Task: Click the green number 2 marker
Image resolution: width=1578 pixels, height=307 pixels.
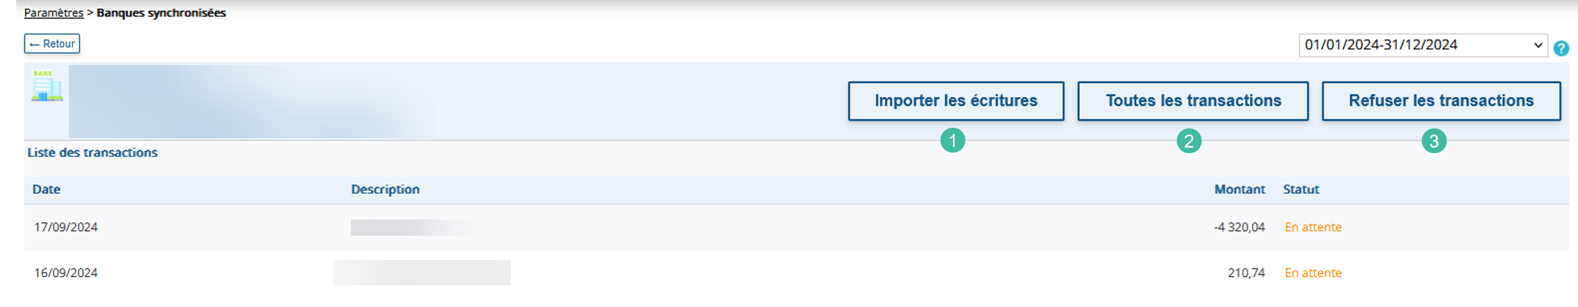Action: pyautogui.click(x=1189, y=141)
